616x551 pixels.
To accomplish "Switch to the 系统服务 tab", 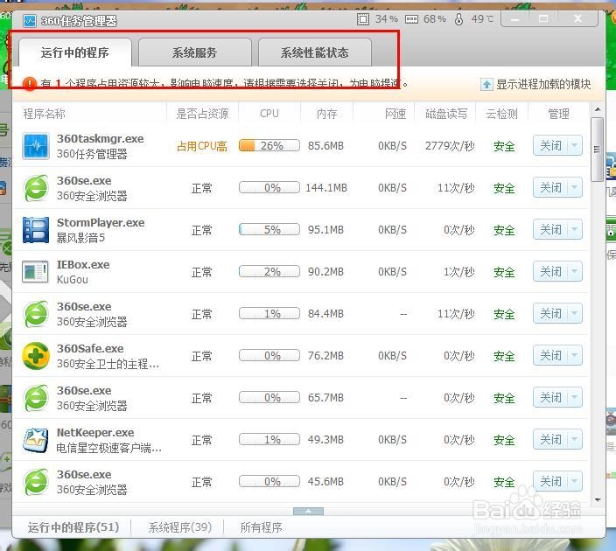I will tap(195, 52).
